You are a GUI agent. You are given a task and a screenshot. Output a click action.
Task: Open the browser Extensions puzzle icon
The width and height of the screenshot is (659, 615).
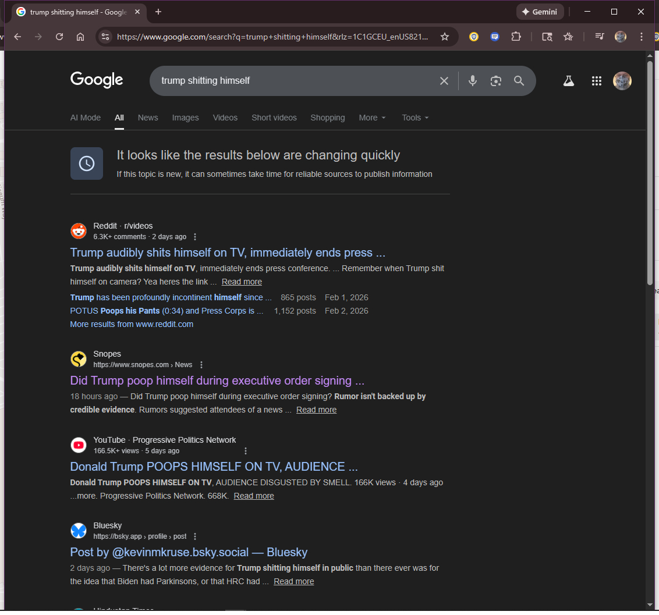[x=516, y=37]
